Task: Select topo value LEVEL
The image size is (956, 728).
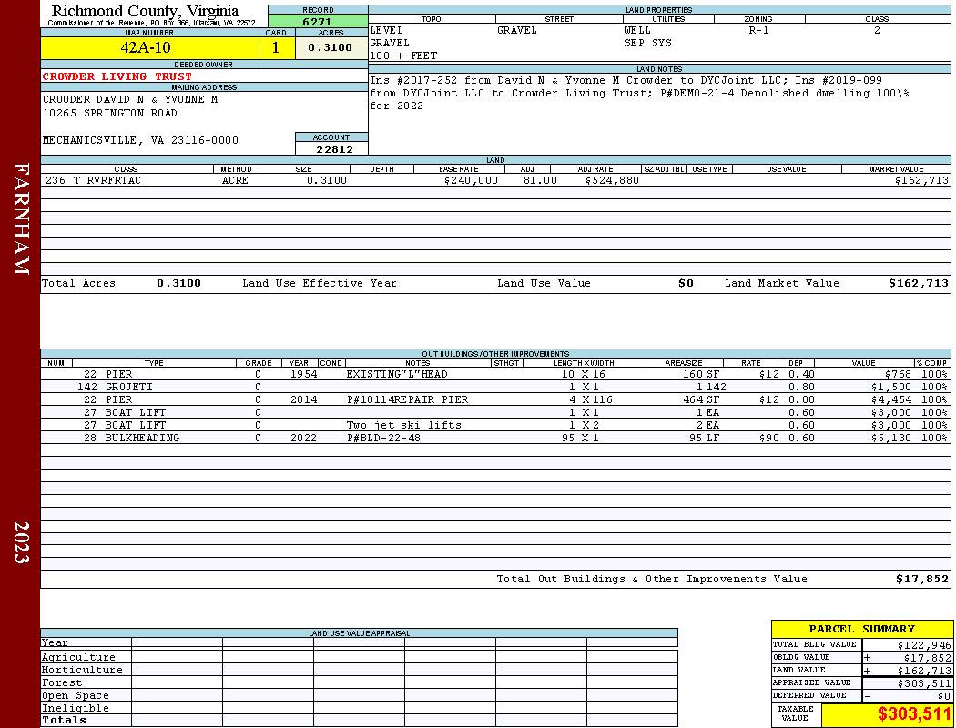Action: [386, 30]
